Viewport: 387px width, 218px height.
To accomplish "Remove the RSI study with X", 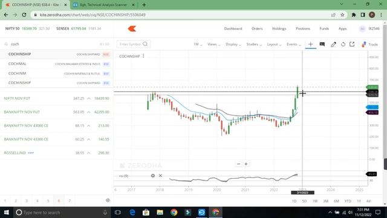I will click(x=160, y=176).
